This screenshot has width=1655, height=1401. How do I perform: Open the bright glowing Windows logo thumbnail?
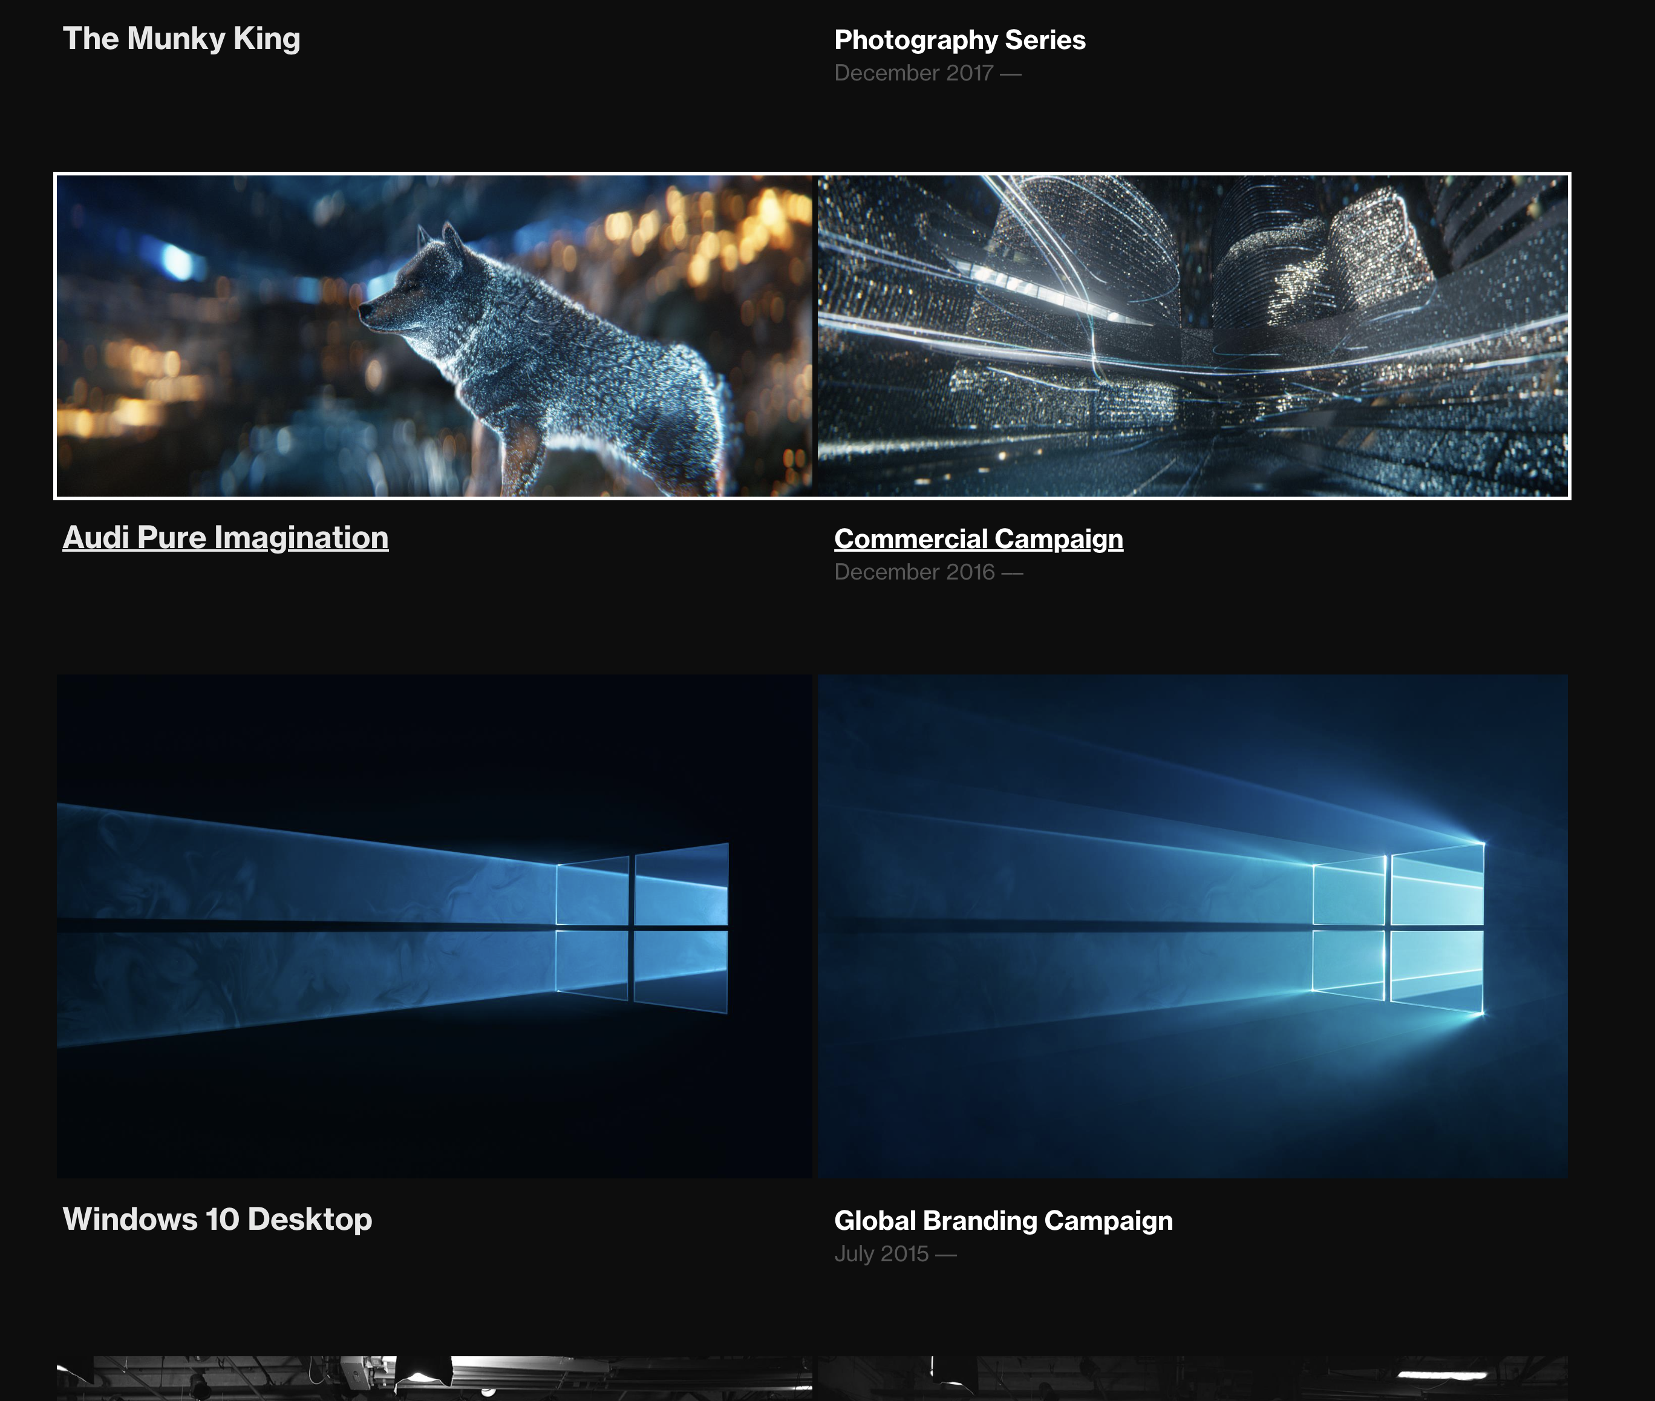1192,926
